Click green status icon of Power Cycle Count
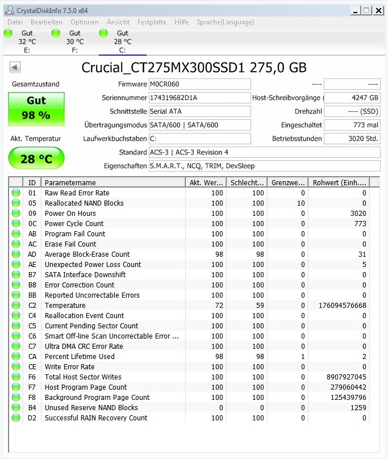The width and height of the screenshot is (388, 459). 16,224
